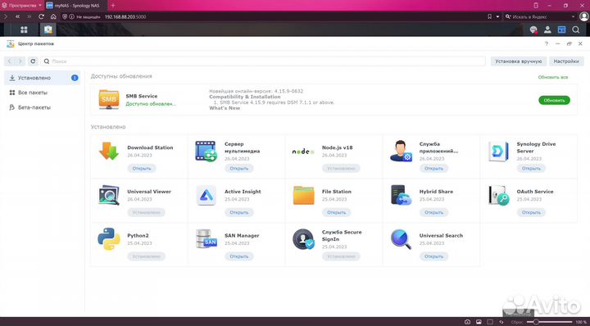Open Package Center Settings button
This screenshot has width=590, height=326.
pos(566,61)
